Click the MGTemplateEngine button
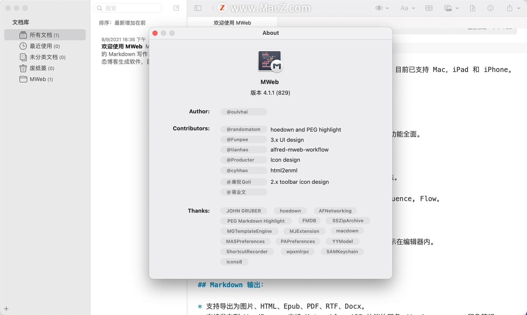 coord(249,231)
